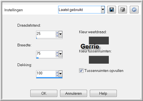Screen dimensions: 143x101
Task: Click the OK button
Action: 44,93
